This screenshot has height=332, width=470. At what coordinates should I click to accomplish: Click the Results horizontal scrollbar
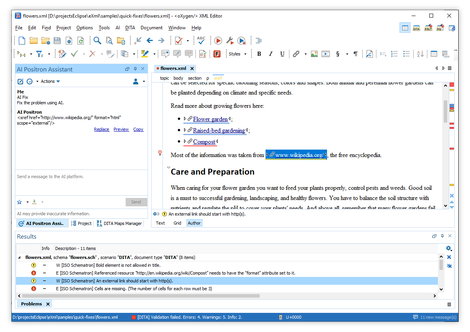140,296
